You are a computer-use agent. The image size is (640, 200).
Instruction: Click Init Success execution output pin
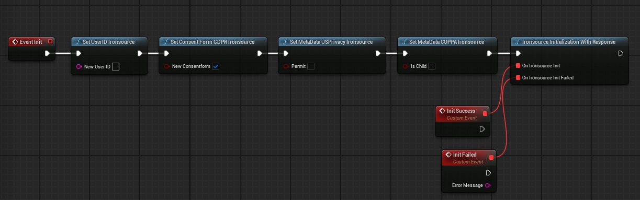(x=482, y=128)
